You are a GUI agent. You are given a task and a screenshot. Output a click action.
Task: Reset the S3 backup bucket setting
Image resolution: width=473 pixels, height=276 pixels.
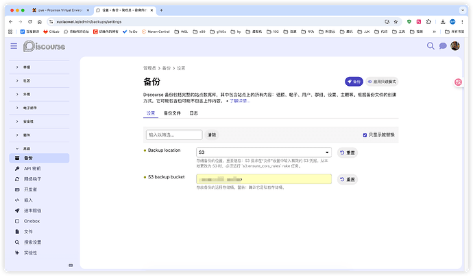pyautogui.click(x=348, y=179)
